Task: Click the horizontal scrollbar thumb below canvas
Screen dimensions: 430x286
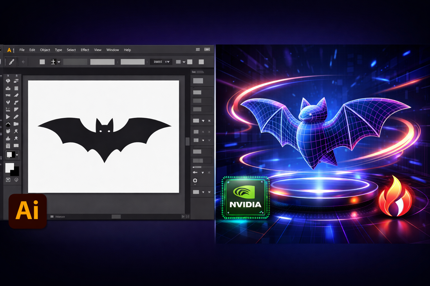Action: click(x=116, y=216)
